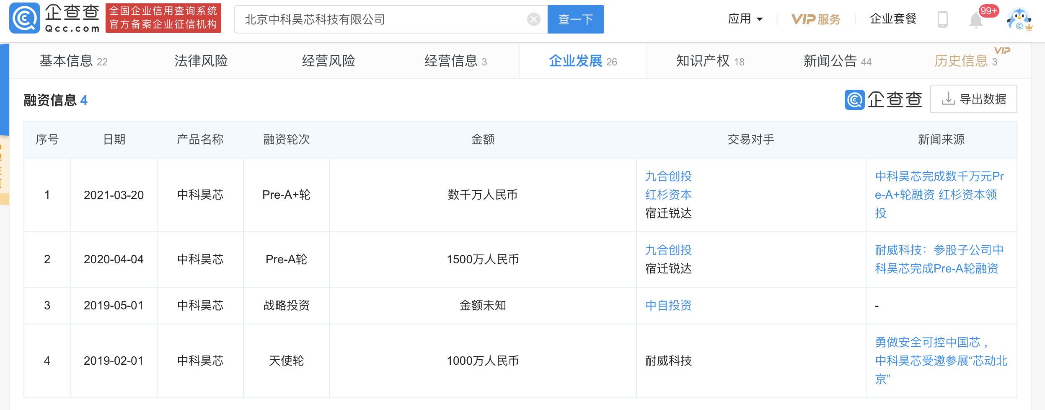Click the date 2019-02-01 cell

[114, 361]
